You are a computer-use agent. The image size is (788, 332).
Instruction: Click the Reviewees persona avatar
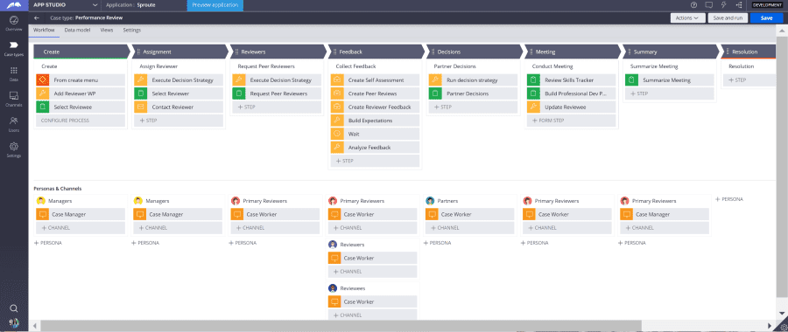(x=333, y=288)
